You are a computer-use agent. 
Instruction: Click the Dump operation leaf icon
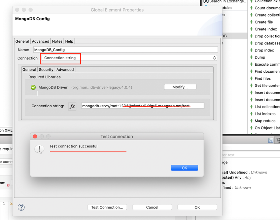point(251,57)
